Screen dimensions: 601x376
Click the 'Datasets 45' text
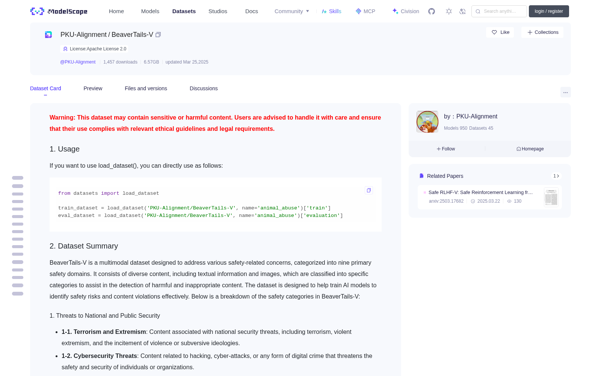pyautogui.click(x=481, y=128)
